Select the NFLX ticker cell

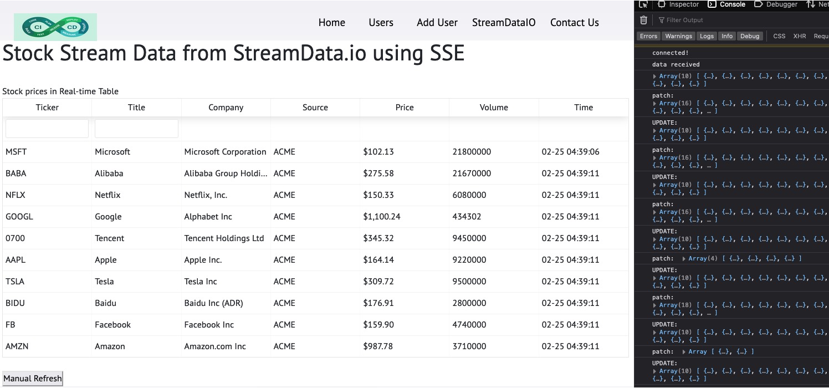coord(47,195)
